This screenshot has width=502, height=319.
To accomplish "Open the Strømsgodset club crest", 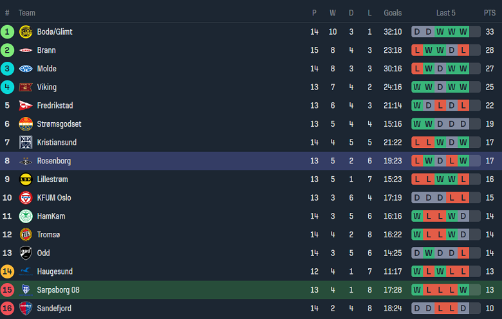I will coord(26,124).
